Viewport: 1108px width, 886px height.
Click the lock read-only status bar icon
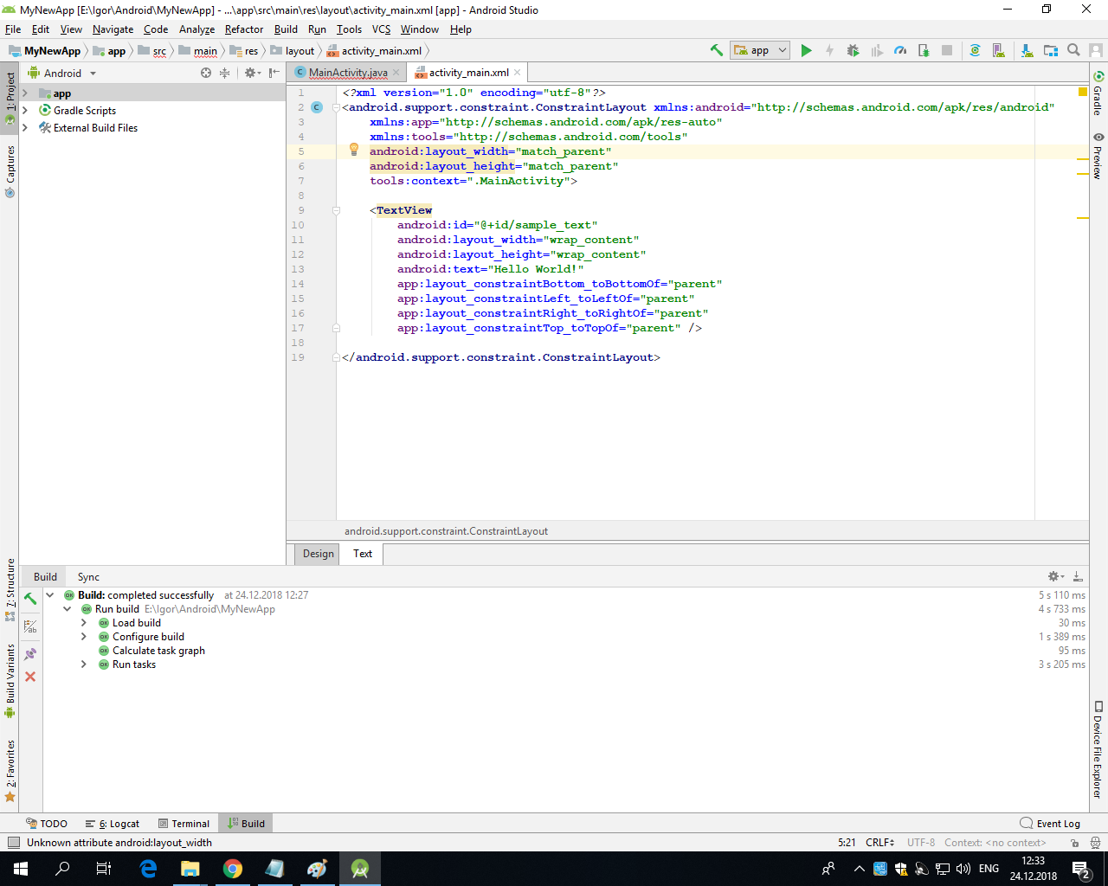1074,843
